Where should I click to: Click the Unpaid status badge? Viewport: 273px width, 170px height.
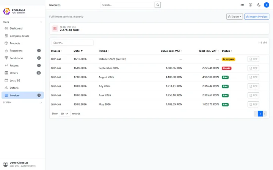[226, 68]
